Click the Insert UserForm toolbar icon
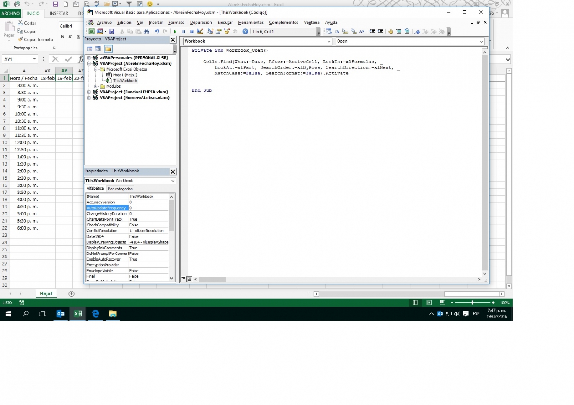The image size is (574, 405). pyautogui.click(x=99, y=31)
